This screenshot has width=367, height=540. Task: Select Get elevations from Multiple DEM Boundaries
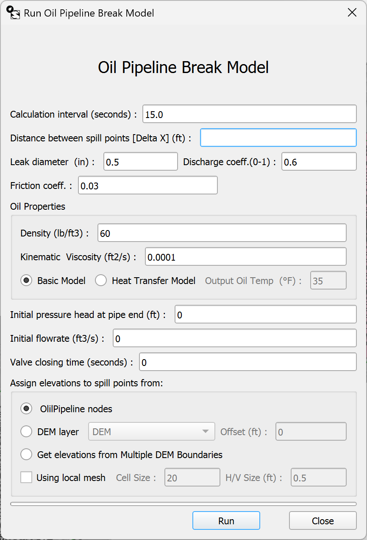pyautogui.click(x=26, y=455)
